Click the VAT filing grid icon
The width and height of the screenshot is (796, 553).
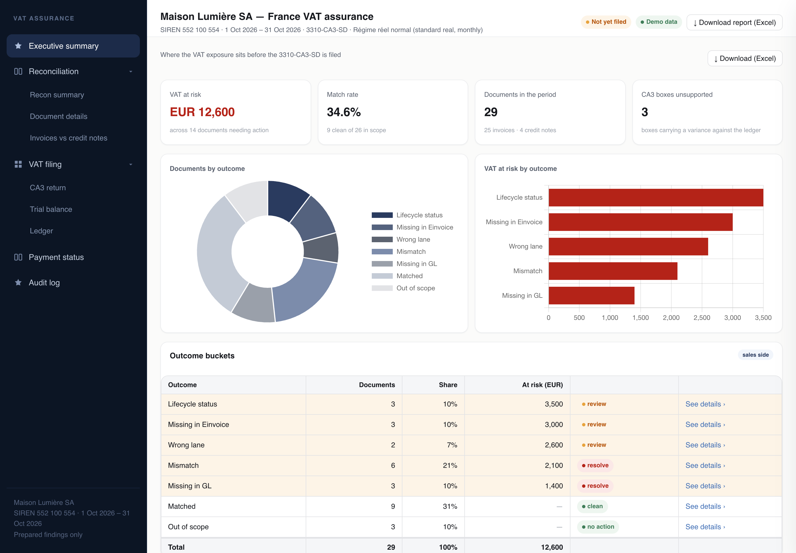[x=18, y=164]
